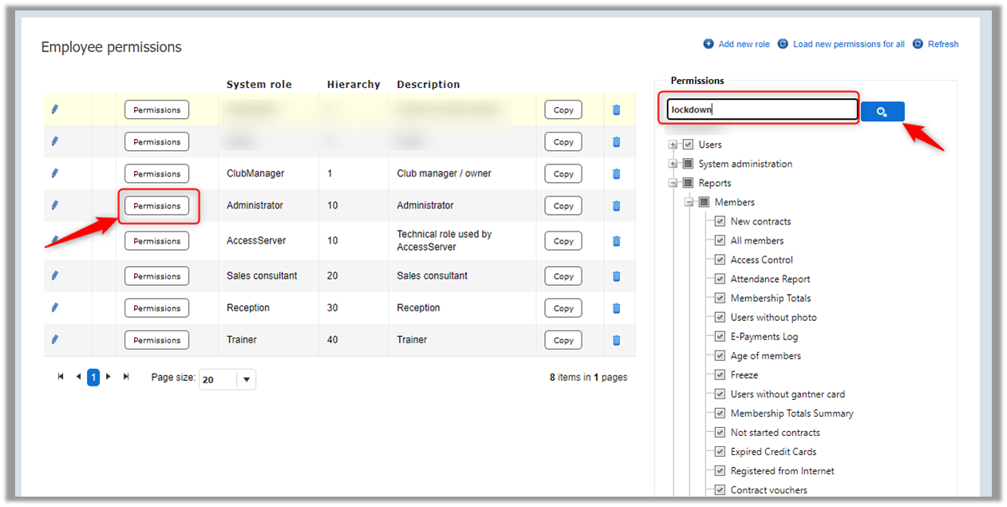This screenshot has height=507, width=1007.
Task: Uncheck the Attendance Report permission
Action: click(720, 279)
